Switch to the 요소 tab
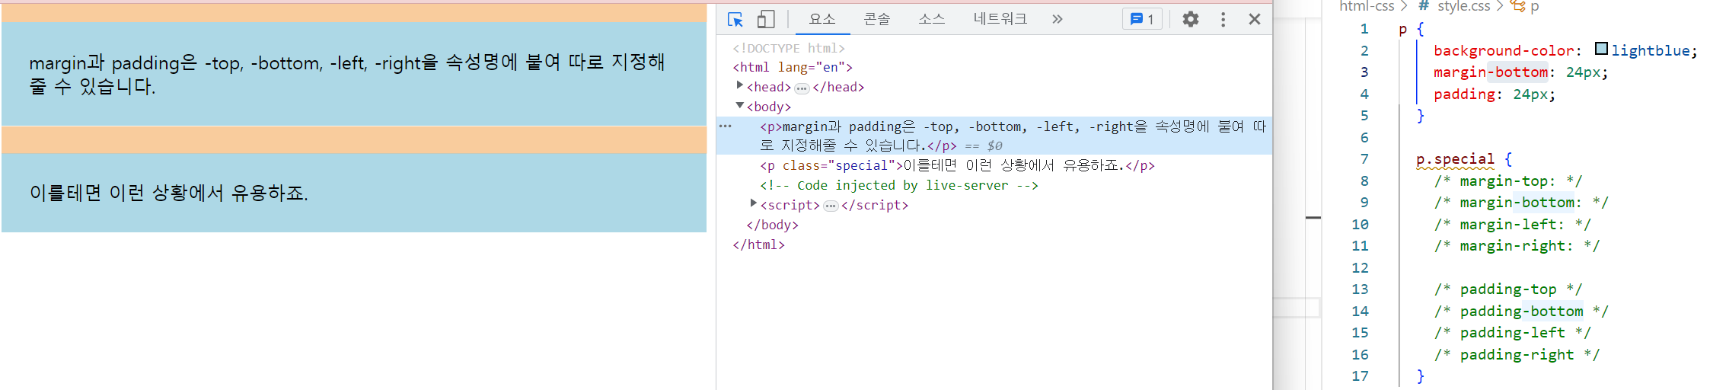The height and width of the screenshot is (390, 1710). pos(822,20)
